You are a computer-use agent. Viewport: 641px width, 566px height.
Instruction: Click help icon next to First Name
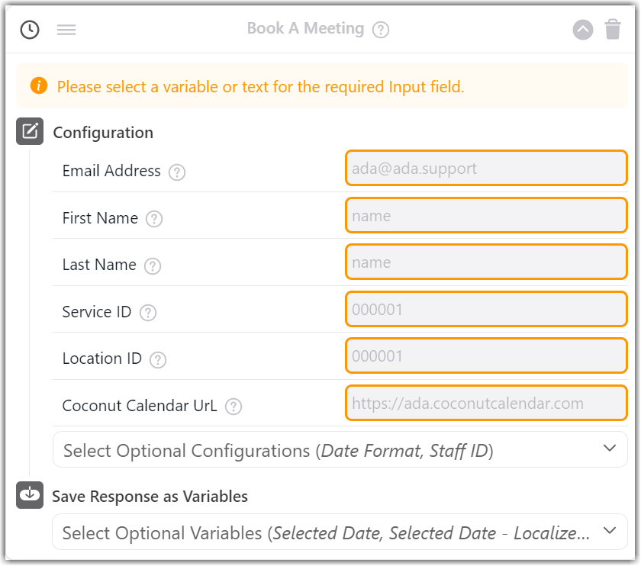[154, 219]
